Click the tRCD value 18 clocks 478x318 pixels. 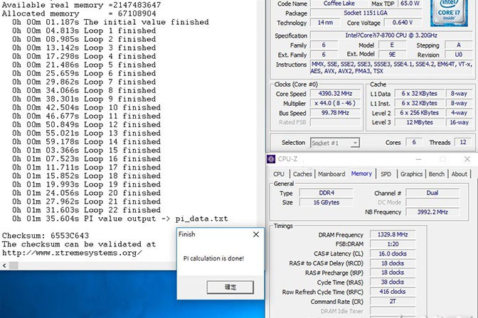[393, 263]
